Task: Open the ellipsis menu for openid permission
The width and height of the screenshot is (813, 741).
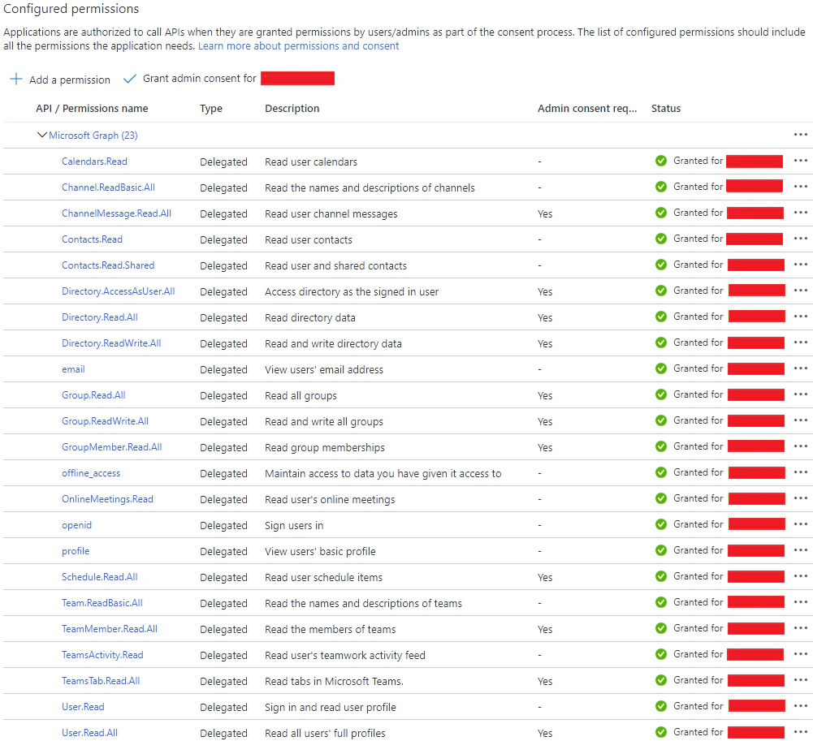Action: [x=800, y=523]
